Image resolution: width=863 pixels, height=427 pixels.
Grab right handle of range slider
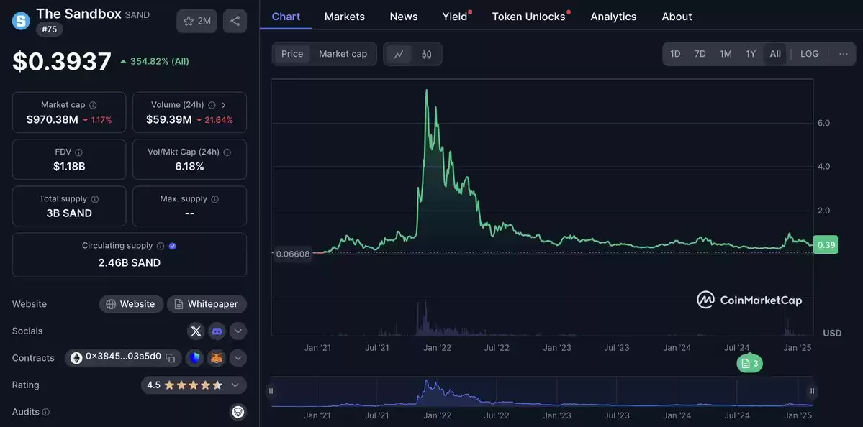click(813, 391)
